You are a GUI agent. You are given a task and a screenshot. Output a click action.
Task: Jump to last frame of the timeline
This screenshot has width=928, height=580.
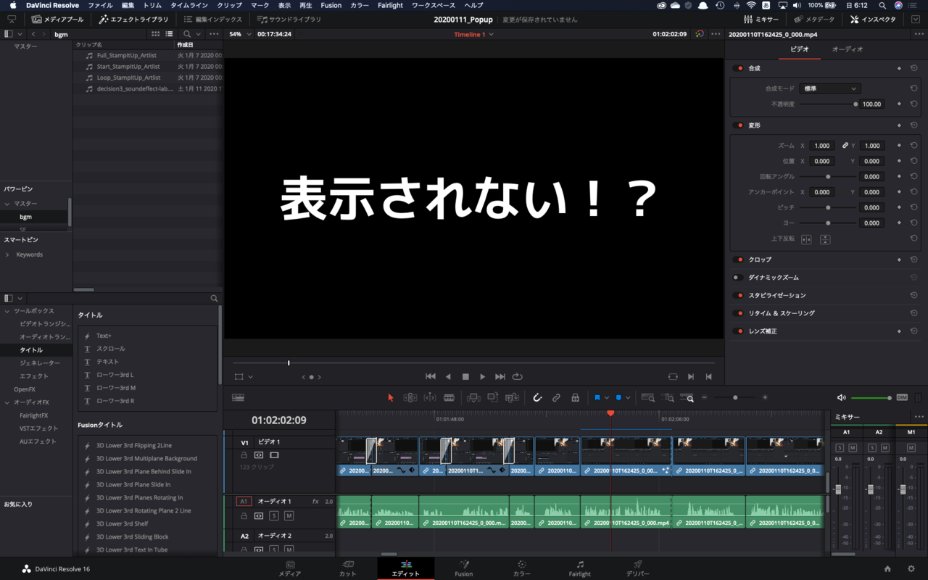[x=500, y=377]
